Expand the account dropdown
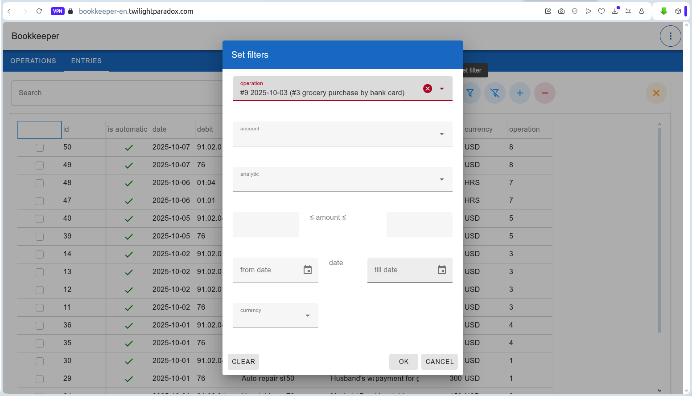The image size is (692, 396). tap(441, 134)
